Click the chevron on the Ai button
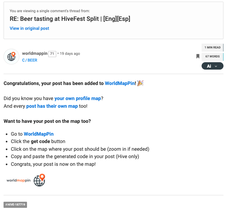Screen dimensions: 227x212 [216, 66]
